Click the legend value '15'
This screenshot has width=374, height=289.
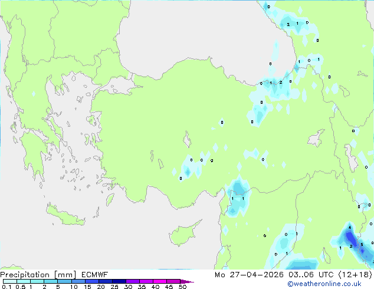(87, 287)
